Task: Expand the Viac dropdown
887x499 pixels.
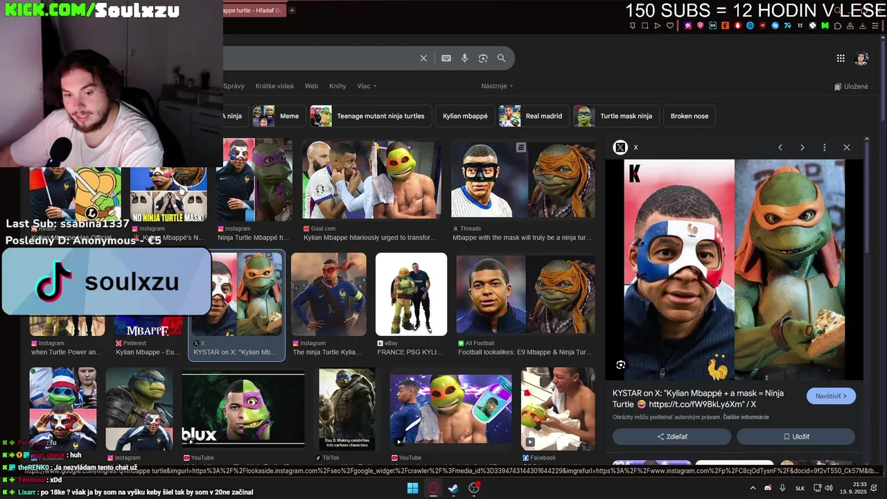Action: click(x=367, y=86)
